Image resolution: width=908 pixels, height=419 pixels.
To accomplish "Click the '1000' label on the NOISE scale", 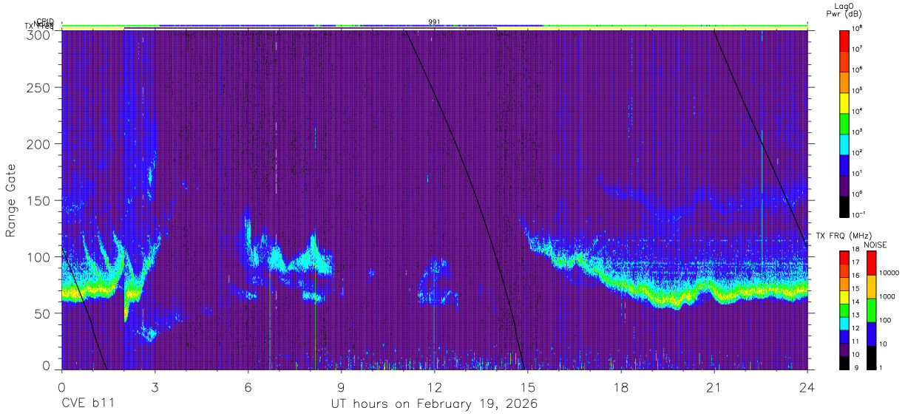I will click(x=886, y=298).
